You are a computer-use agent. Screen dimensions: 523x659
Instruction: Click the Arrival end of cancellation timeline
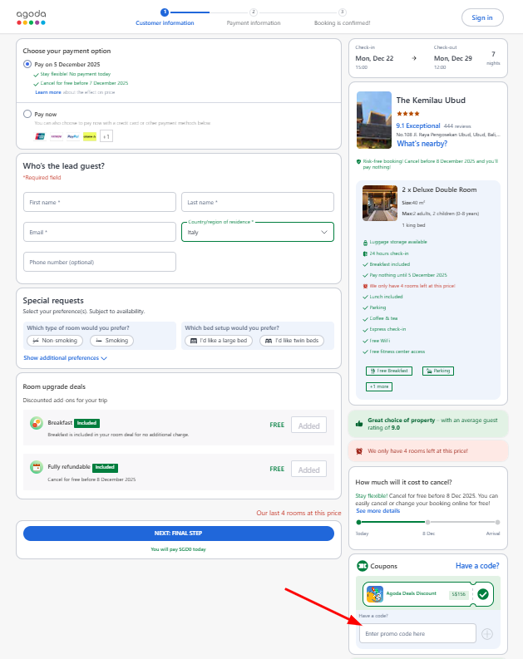coord(497,523)
